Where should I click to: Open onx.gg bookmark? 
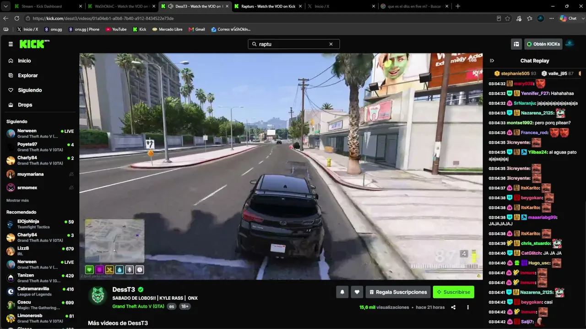(53, 29)
